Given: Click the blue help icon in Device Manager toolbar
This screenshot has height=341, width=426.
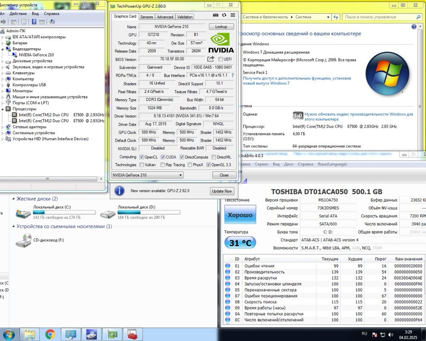Looking at the screenshot, I should pos(34,22).
